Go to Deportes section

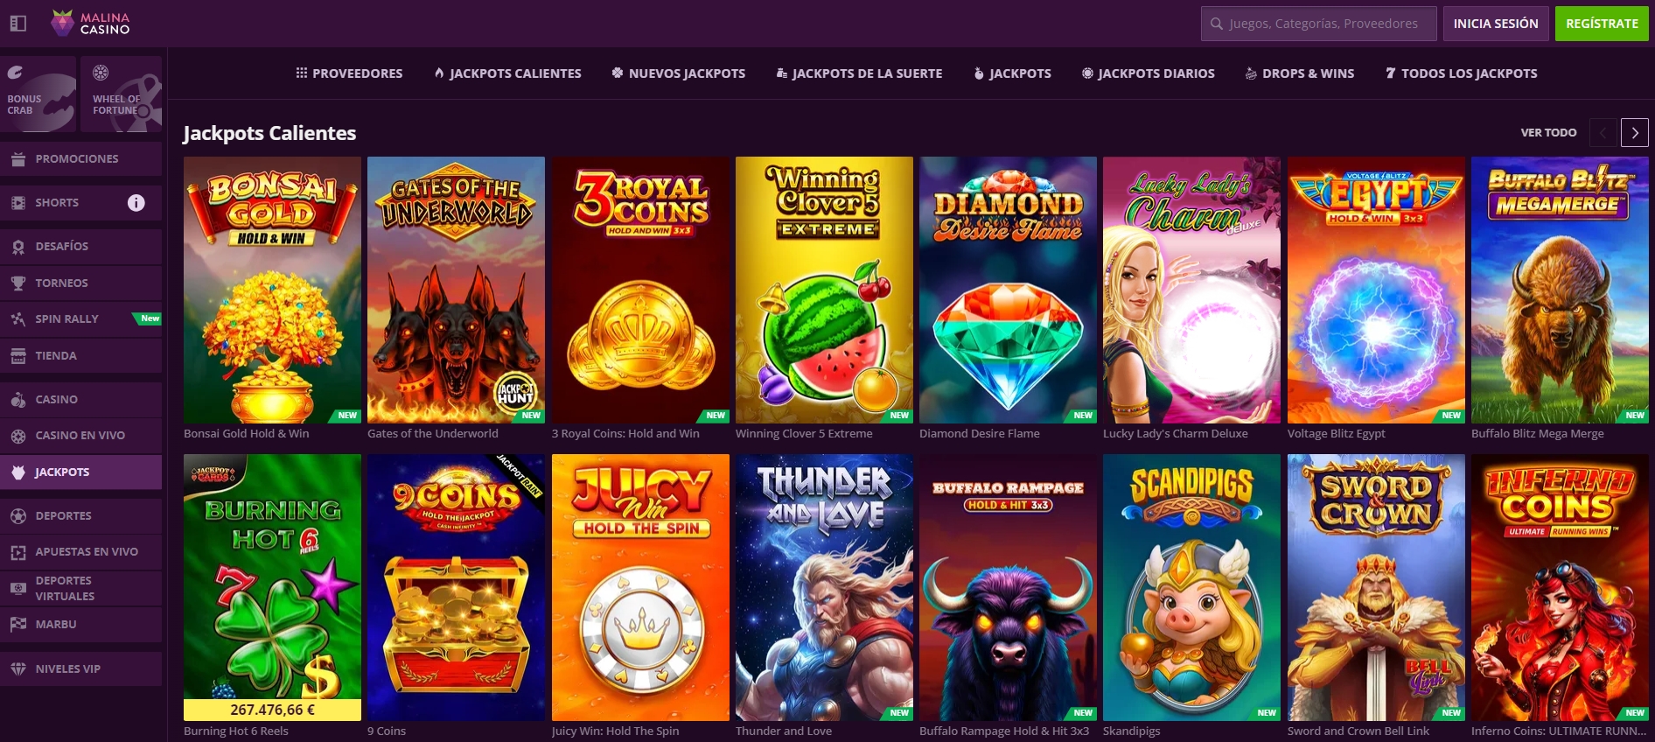[80, 515]
